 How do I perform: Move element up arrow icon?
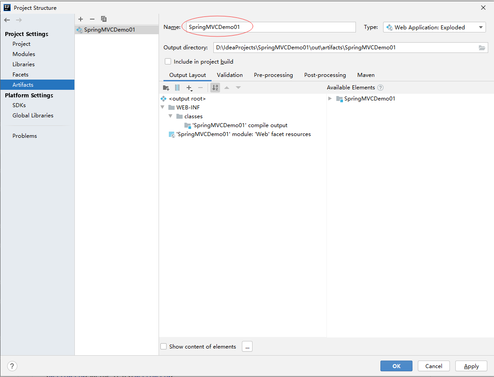[227, 88]
